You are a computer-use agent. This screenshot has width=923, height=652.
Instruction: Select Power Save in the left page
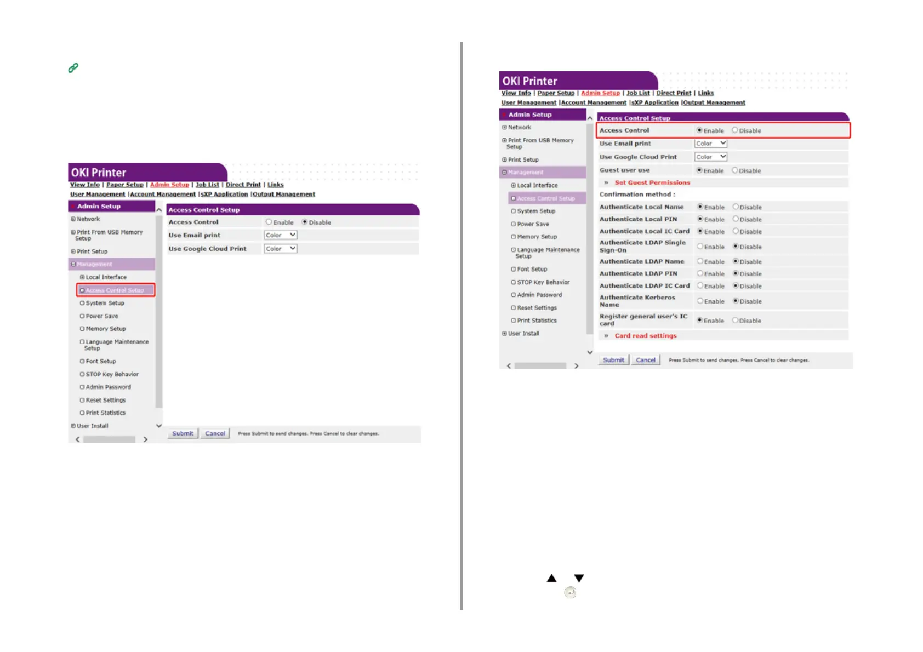click(x=102, y=316)
